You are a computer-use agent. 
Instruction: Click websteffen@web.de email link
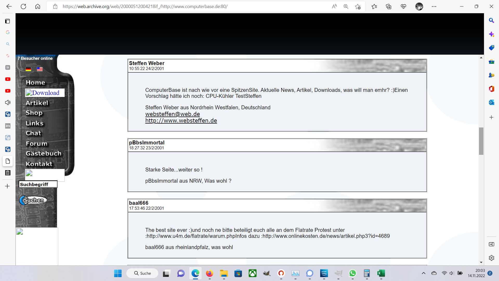click(x=172, y=114)
